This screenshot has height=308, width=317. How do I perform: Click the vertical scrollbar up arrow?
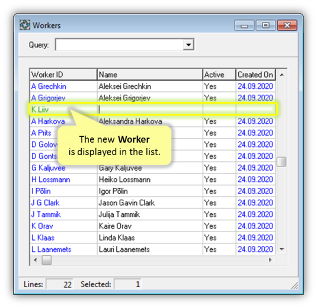pyautogui.click(x=282, y=75)
